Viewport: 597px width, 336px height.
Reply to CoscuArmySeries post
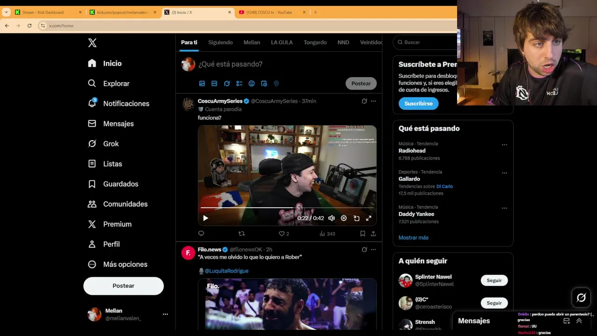click(x=201, y=234)
